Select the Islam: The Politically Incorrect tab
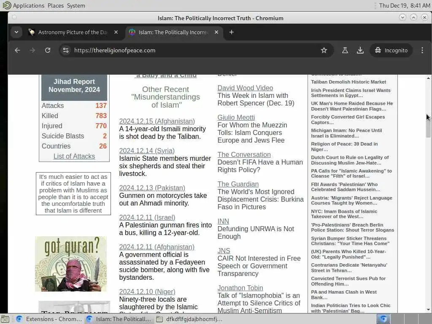 pyautogui.click(x=174, y=32)
